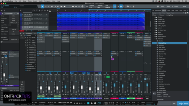Select the Paint tool
The height and width of the screenshot is (106, 189).
tap(55, 6)
